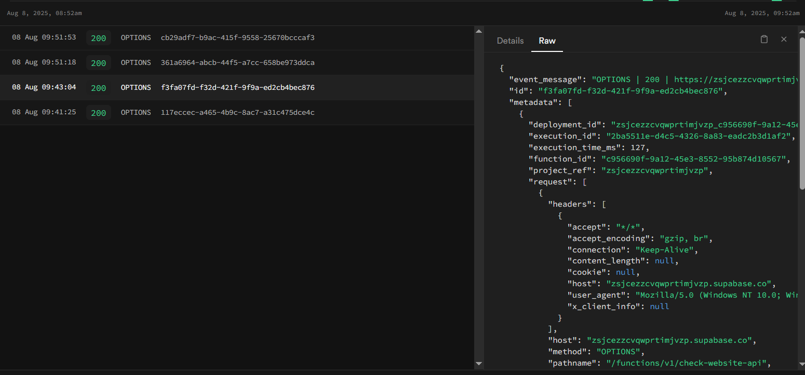
Task: Click the cookie null value
Action: pyautogui.click(x=625, y=272)
